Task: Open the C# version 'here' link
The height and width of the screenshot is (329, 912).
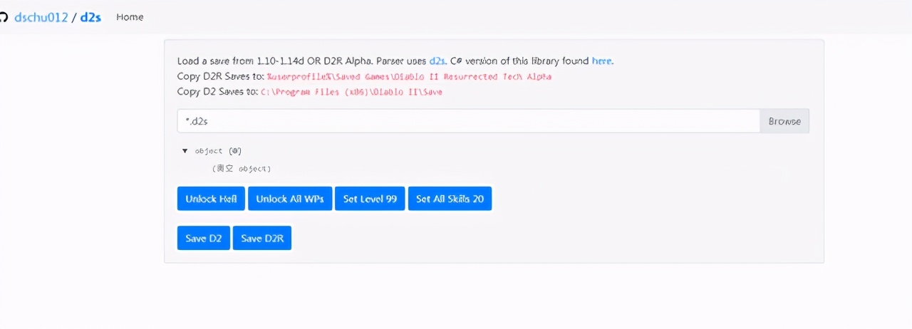Action: click(601, 61)
